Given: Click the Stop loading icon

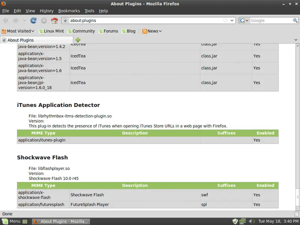Looking at the screenshot, I should click(44, 21).
